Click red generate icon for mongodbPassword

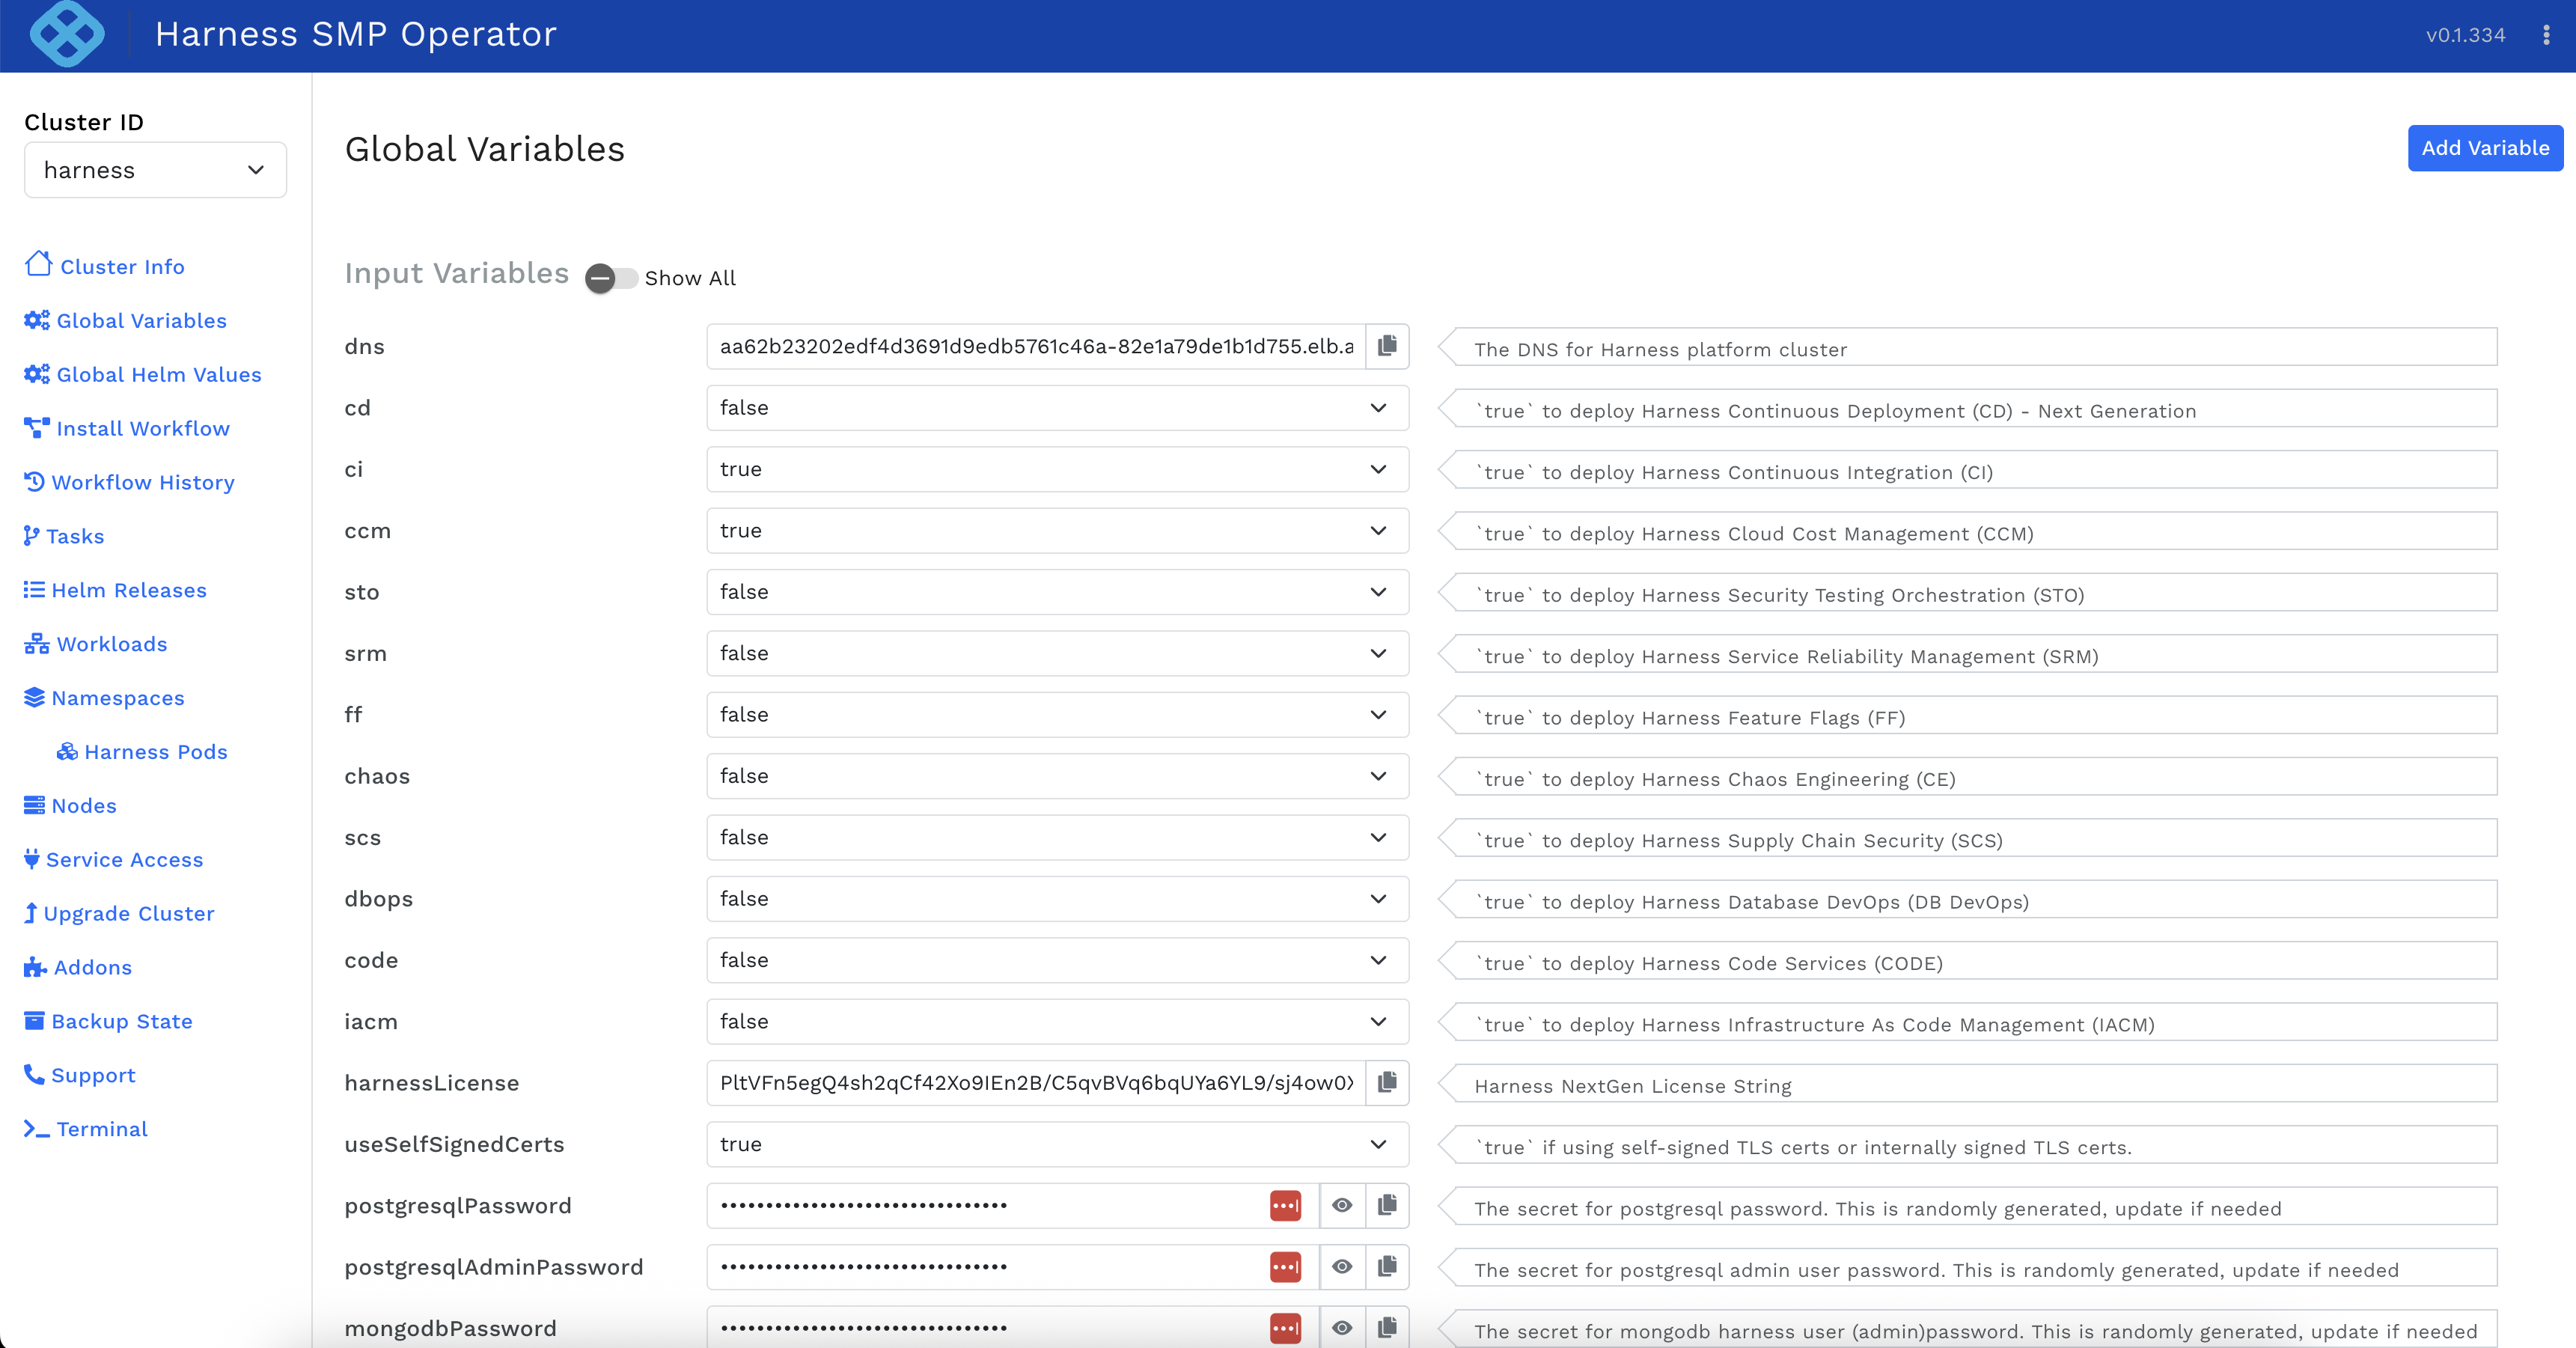(x=1286, y=1328)
